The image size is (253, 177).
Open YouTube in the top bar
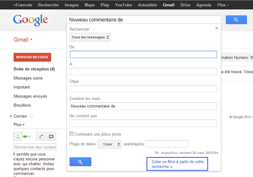click(x=123, y=5)
